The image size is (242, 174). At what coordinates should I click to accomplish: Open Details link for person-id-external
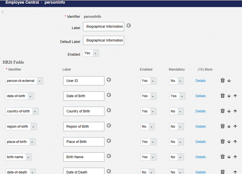click(200, 81)
